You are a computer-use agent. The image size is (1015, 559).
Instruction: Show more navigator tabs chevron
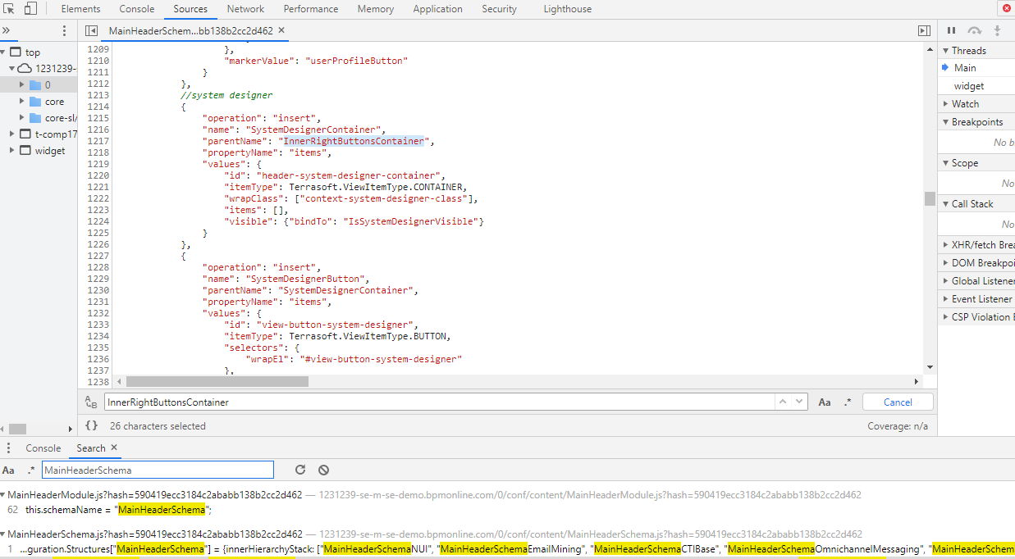pos(7,30)
